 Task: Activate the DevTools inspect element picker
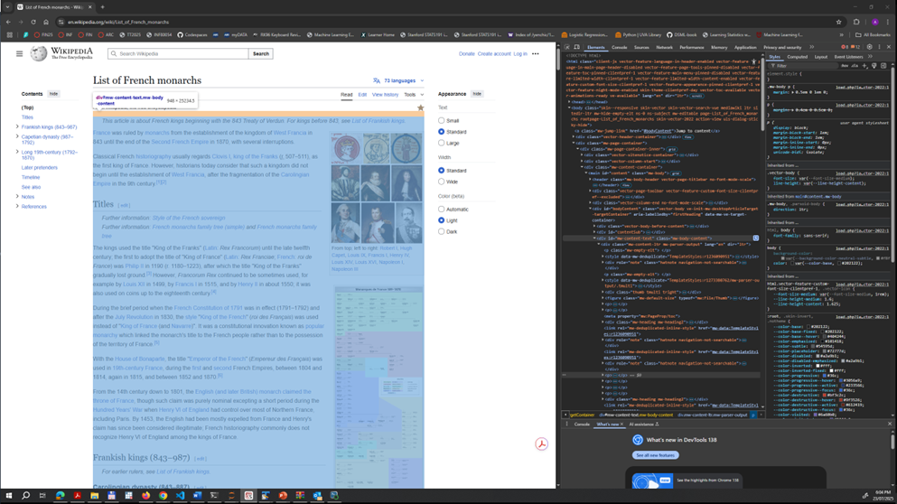coord(567,47)
